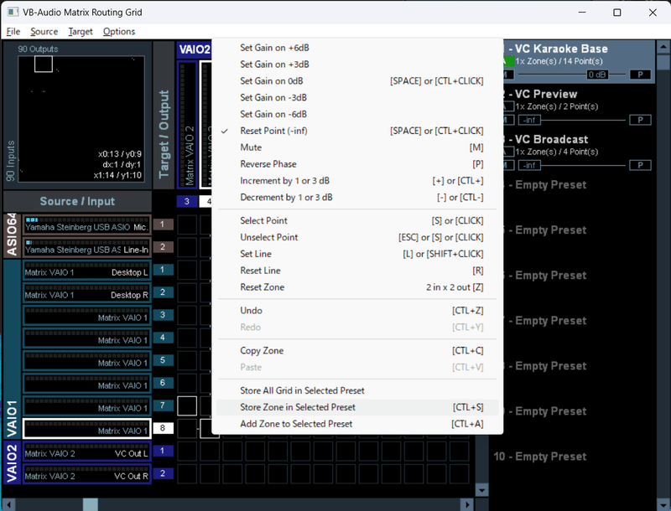The height and width of the screenshot is (511, 671).
Task: Click the horizontal scrollbar right arrow
Action: click(468, 504)
